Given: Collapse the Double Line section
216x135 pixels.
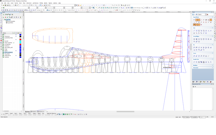Looking at the screenshot, I should pos(212,59).
